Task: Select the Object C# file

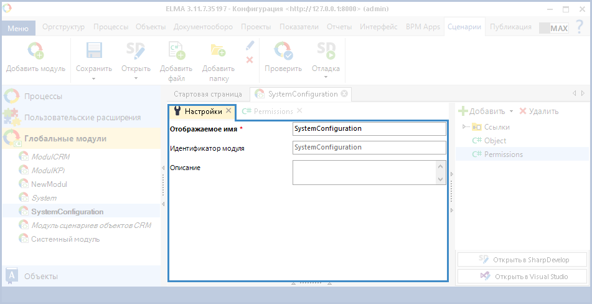Action: (489, 141)
